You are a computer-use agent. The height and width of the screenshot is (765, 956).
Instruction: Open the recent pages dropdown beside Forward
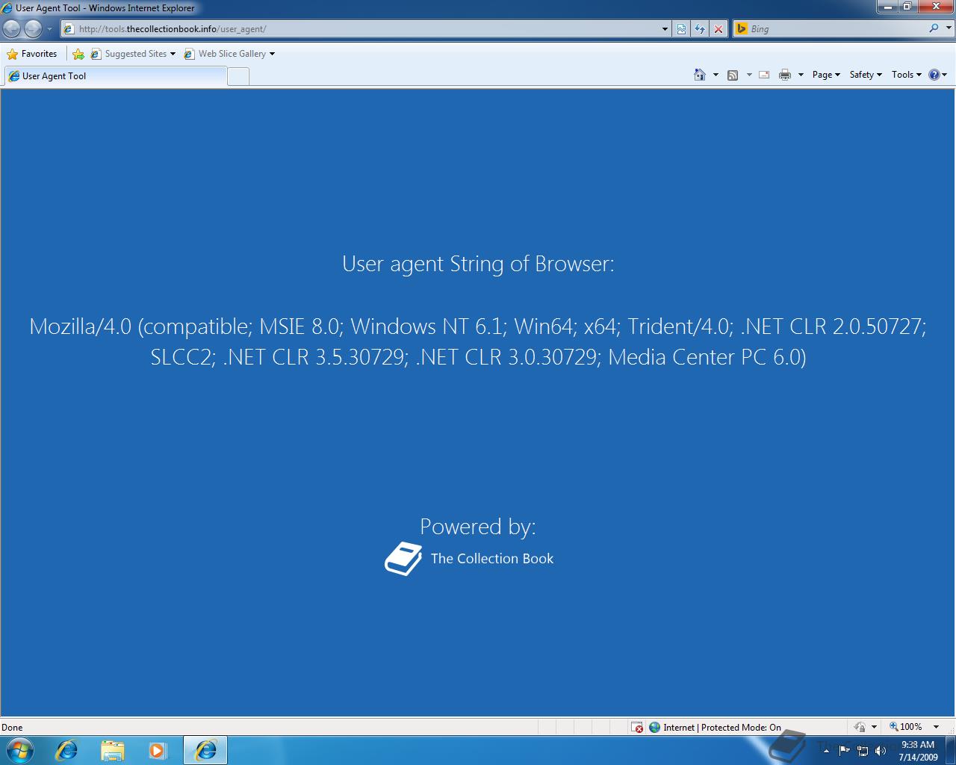[50, 29]
